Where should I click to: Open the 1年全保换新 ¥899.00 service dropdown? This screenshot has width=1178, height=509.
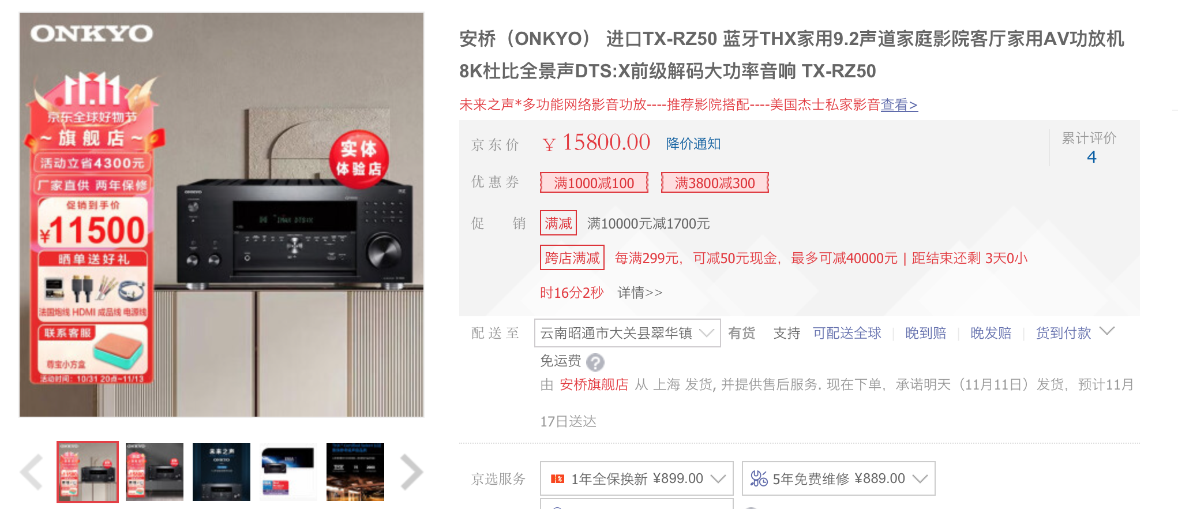coord(636,478)
